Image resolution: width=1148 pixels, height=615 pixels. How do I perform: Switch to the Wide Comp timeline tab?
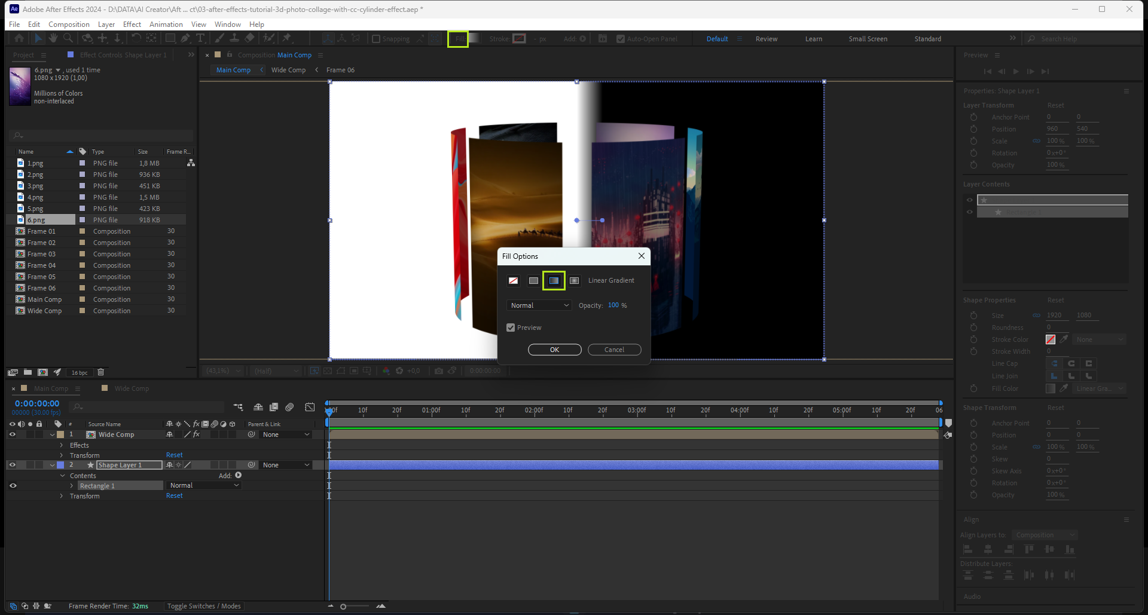[132, 388]
